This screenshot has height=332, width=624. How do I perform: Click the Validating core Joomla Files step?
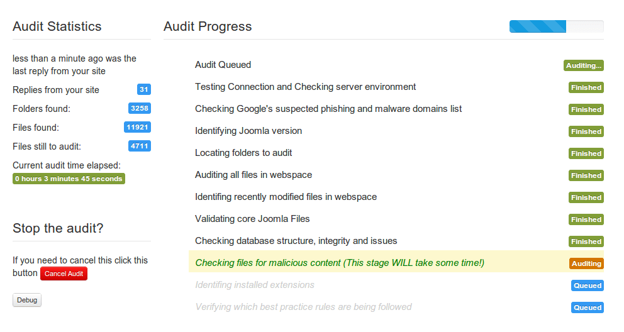click(252, 219)
